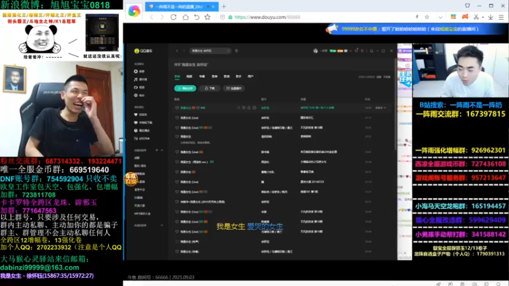This screenshot has width=509, height=286.
Task: Go to browser home page icon
Action: coord(185,17)
